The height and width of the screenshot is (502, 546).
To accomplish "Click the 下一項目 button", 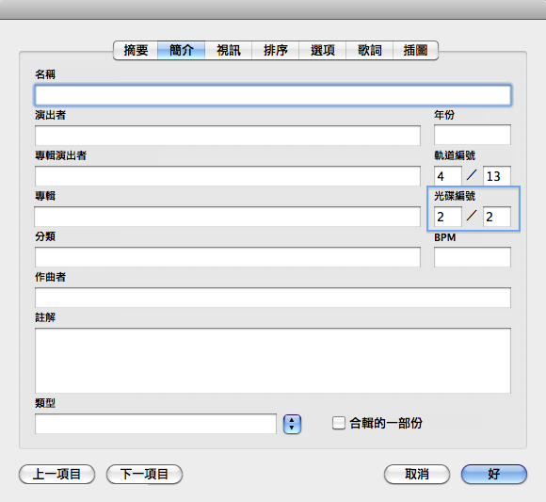I will (144, 474).
